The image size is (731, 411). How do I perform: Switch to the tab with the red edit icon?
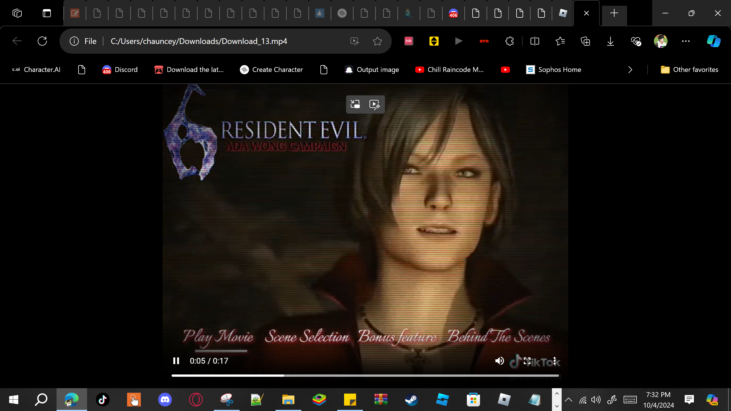[x=75, y=13]
